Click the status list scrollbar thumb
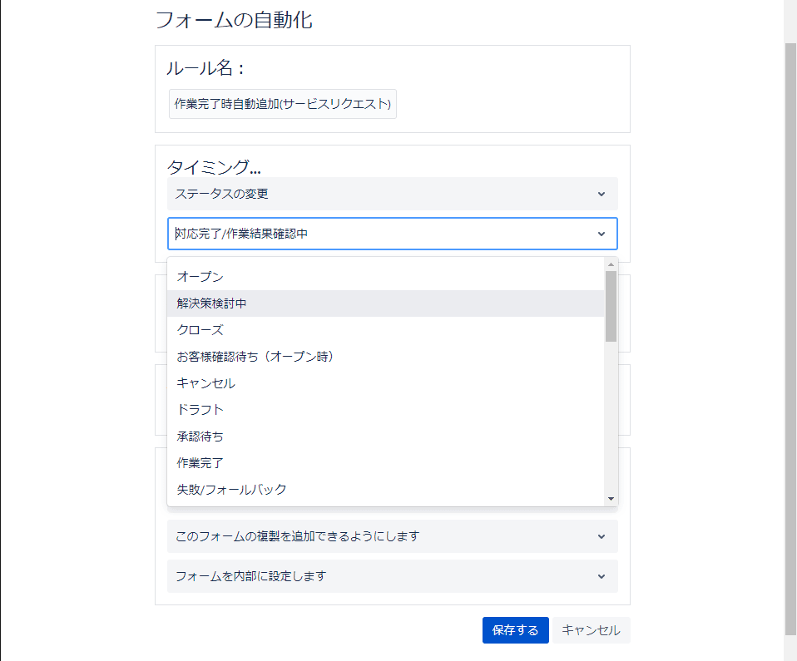This screenshot has width=797, height=661. click(611, 306)
